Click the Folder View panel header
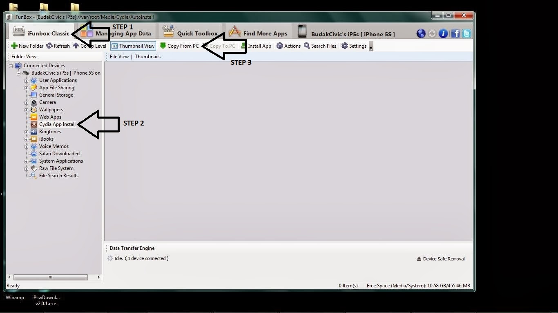Viewport: 558px width, 313px height. [x=24, y=57]
